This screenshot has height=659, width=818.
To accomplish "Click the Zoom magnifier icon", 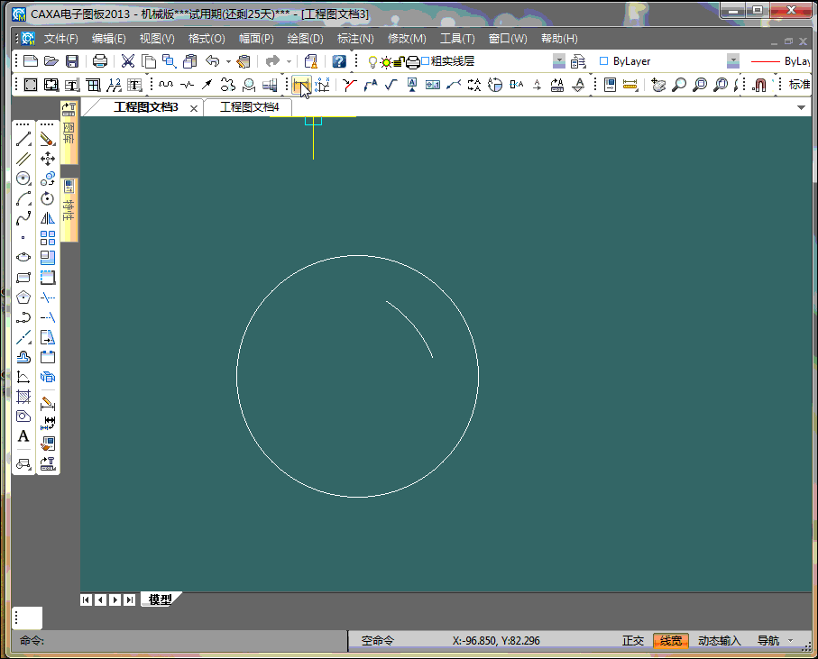I will coord(679,85).
